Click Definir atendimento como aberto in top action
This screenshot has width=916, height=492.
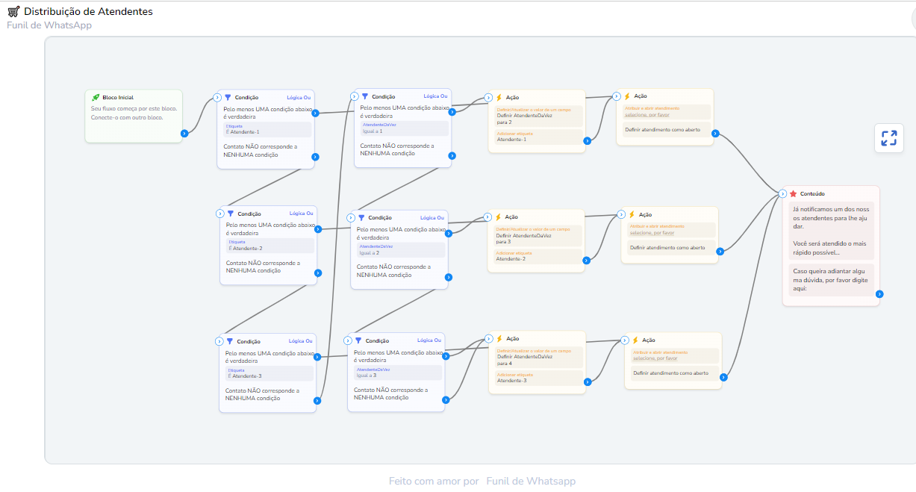pyautogui.click(x=663, y=130)
